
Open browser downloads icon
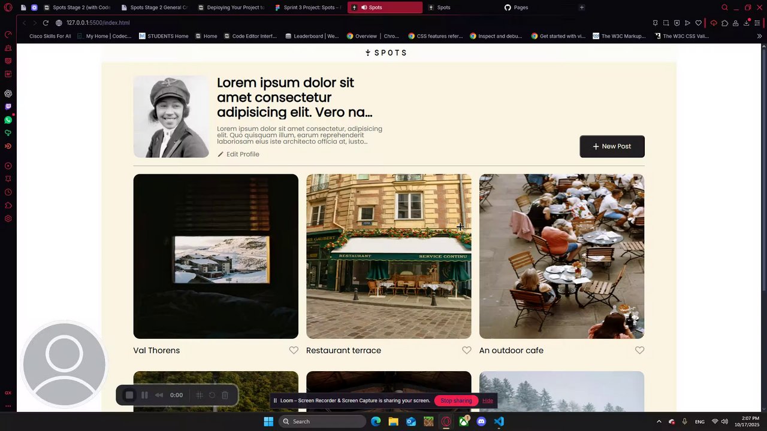pyautogui.click(x=747, y=23)
